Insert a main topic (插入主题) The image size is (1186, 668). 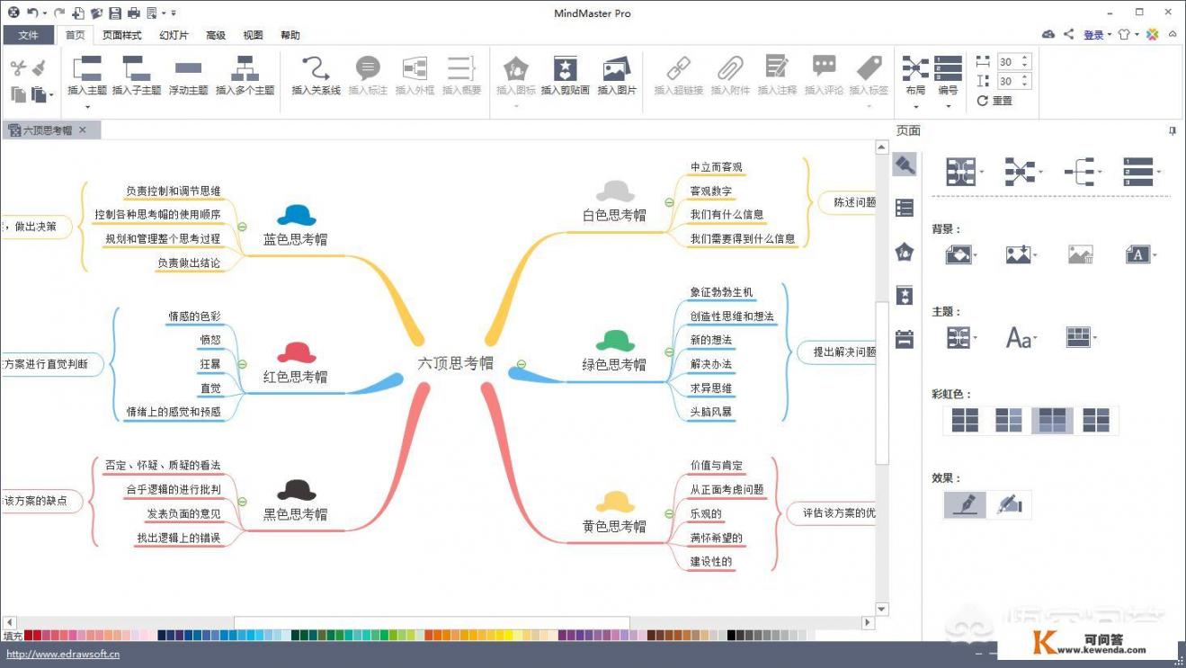click(87, 76)
